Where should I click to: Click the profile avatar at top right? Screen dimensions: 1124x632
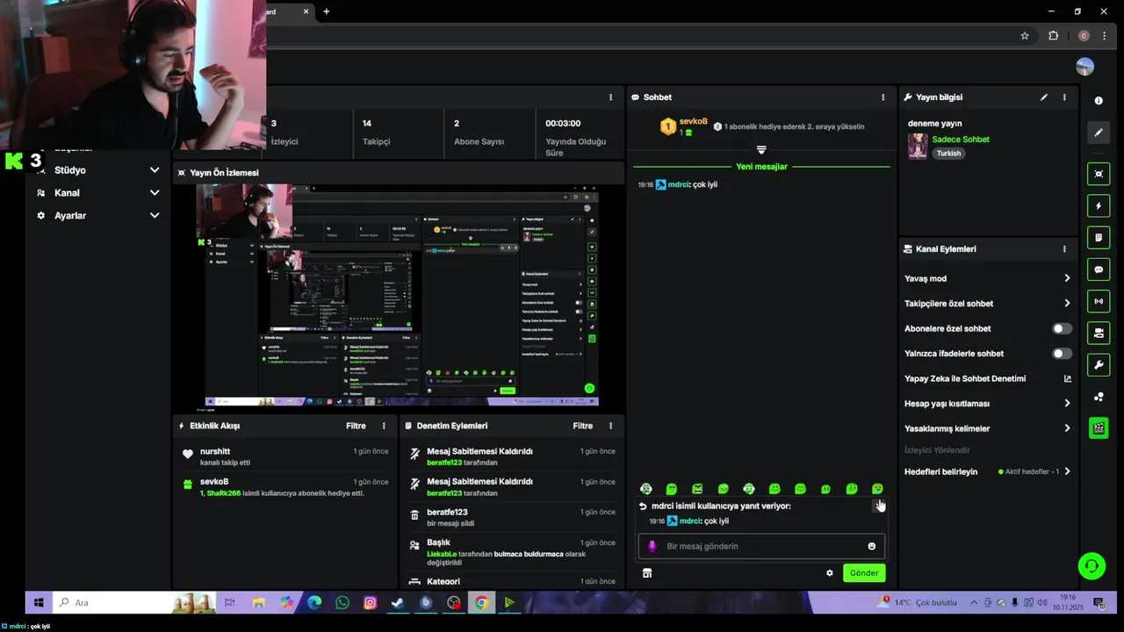click(x=1084, y=68)
